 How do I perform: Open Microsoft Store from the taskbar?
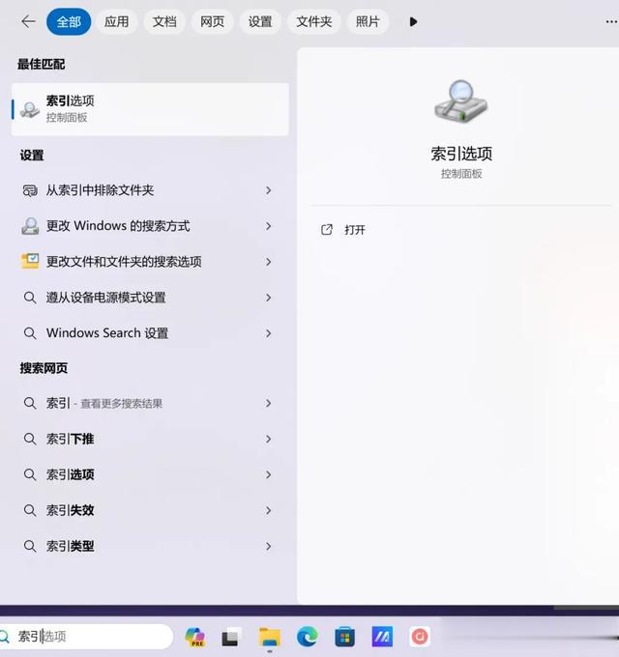(344, 638)
